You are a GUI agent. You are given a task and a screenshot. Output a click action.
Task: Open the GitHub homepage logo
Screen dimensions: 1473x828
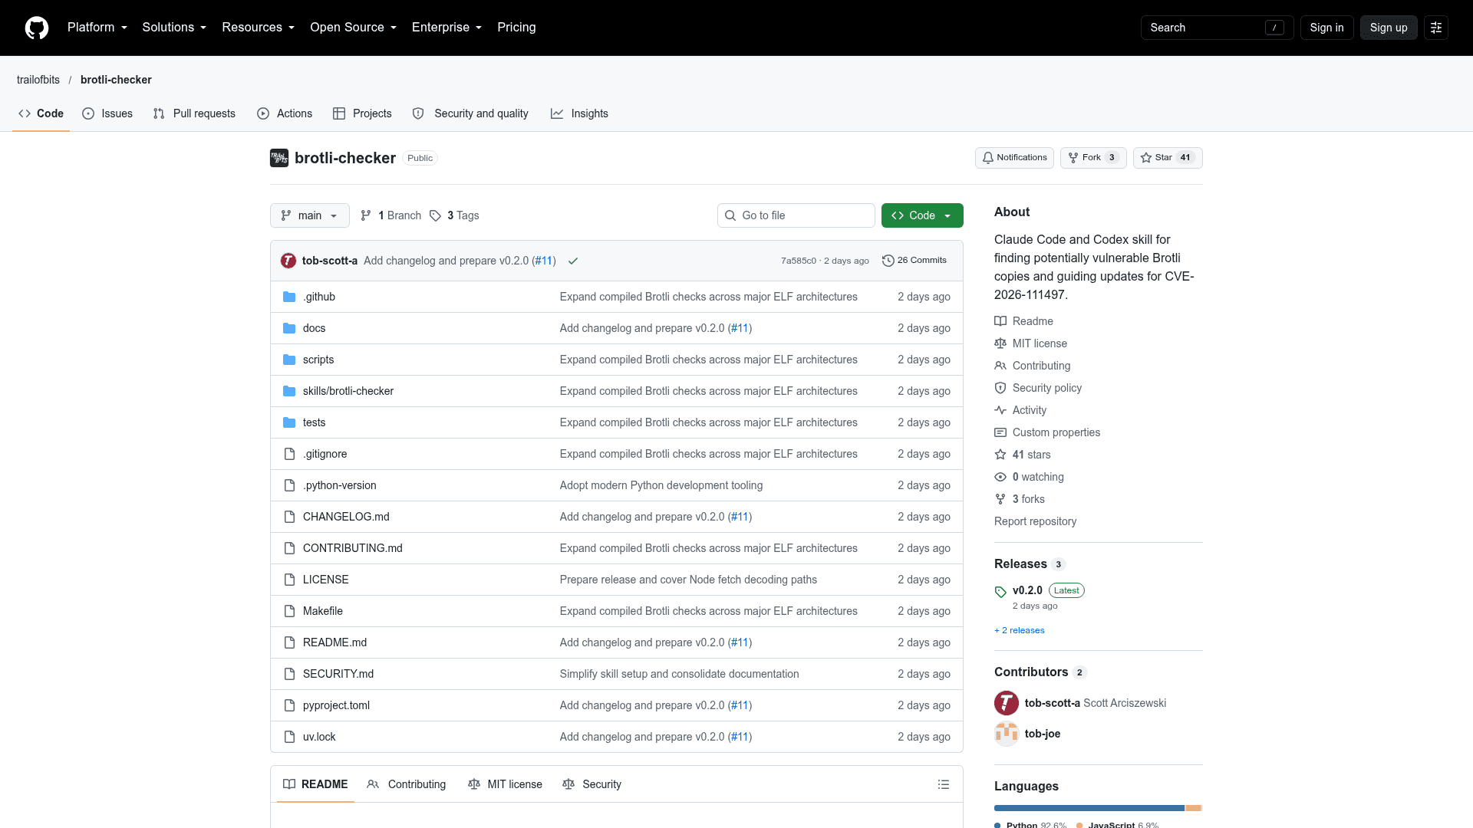(37, 28)
